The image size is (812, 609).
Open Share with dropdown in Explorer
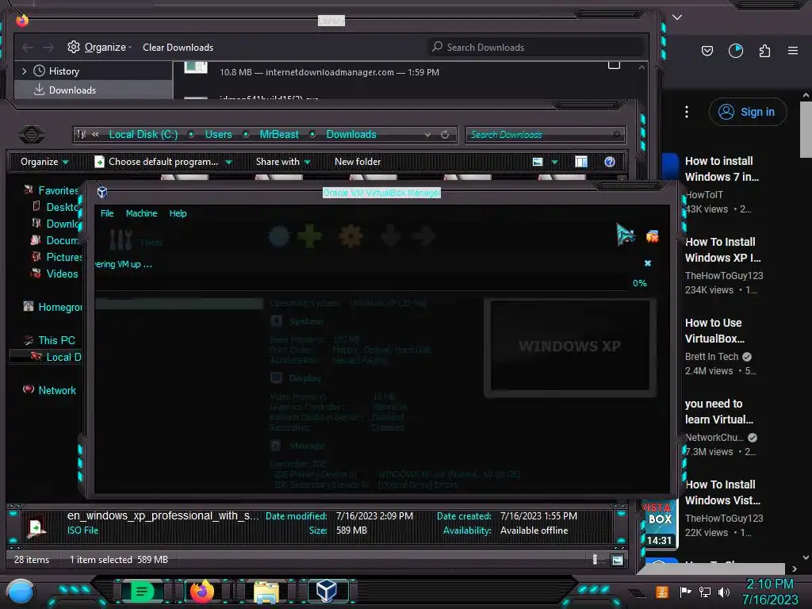[x=283, y=162]
